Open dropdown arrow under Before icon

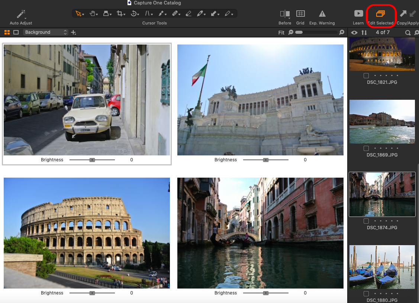pyautogui.click(x=289, y=18)
